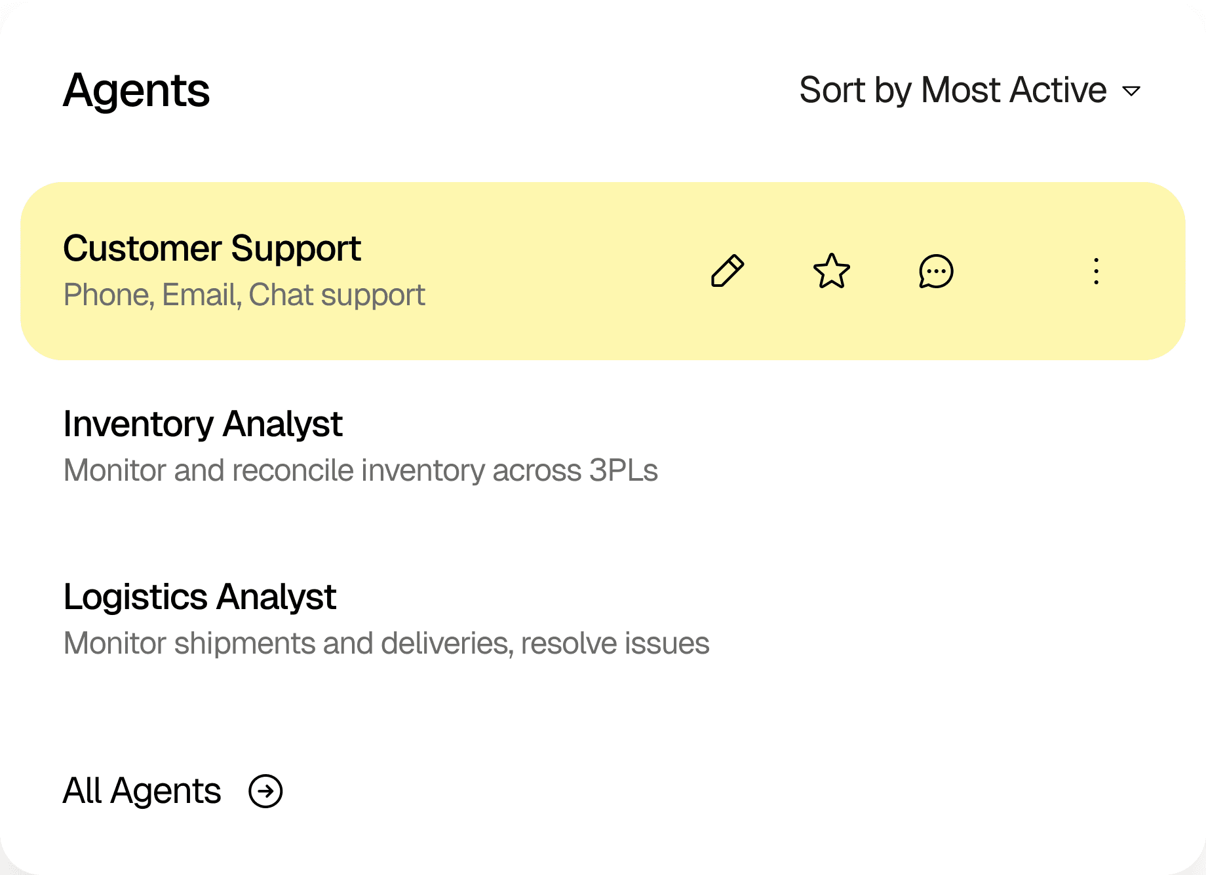Open the three-dot more options menu

[1096, 270]
